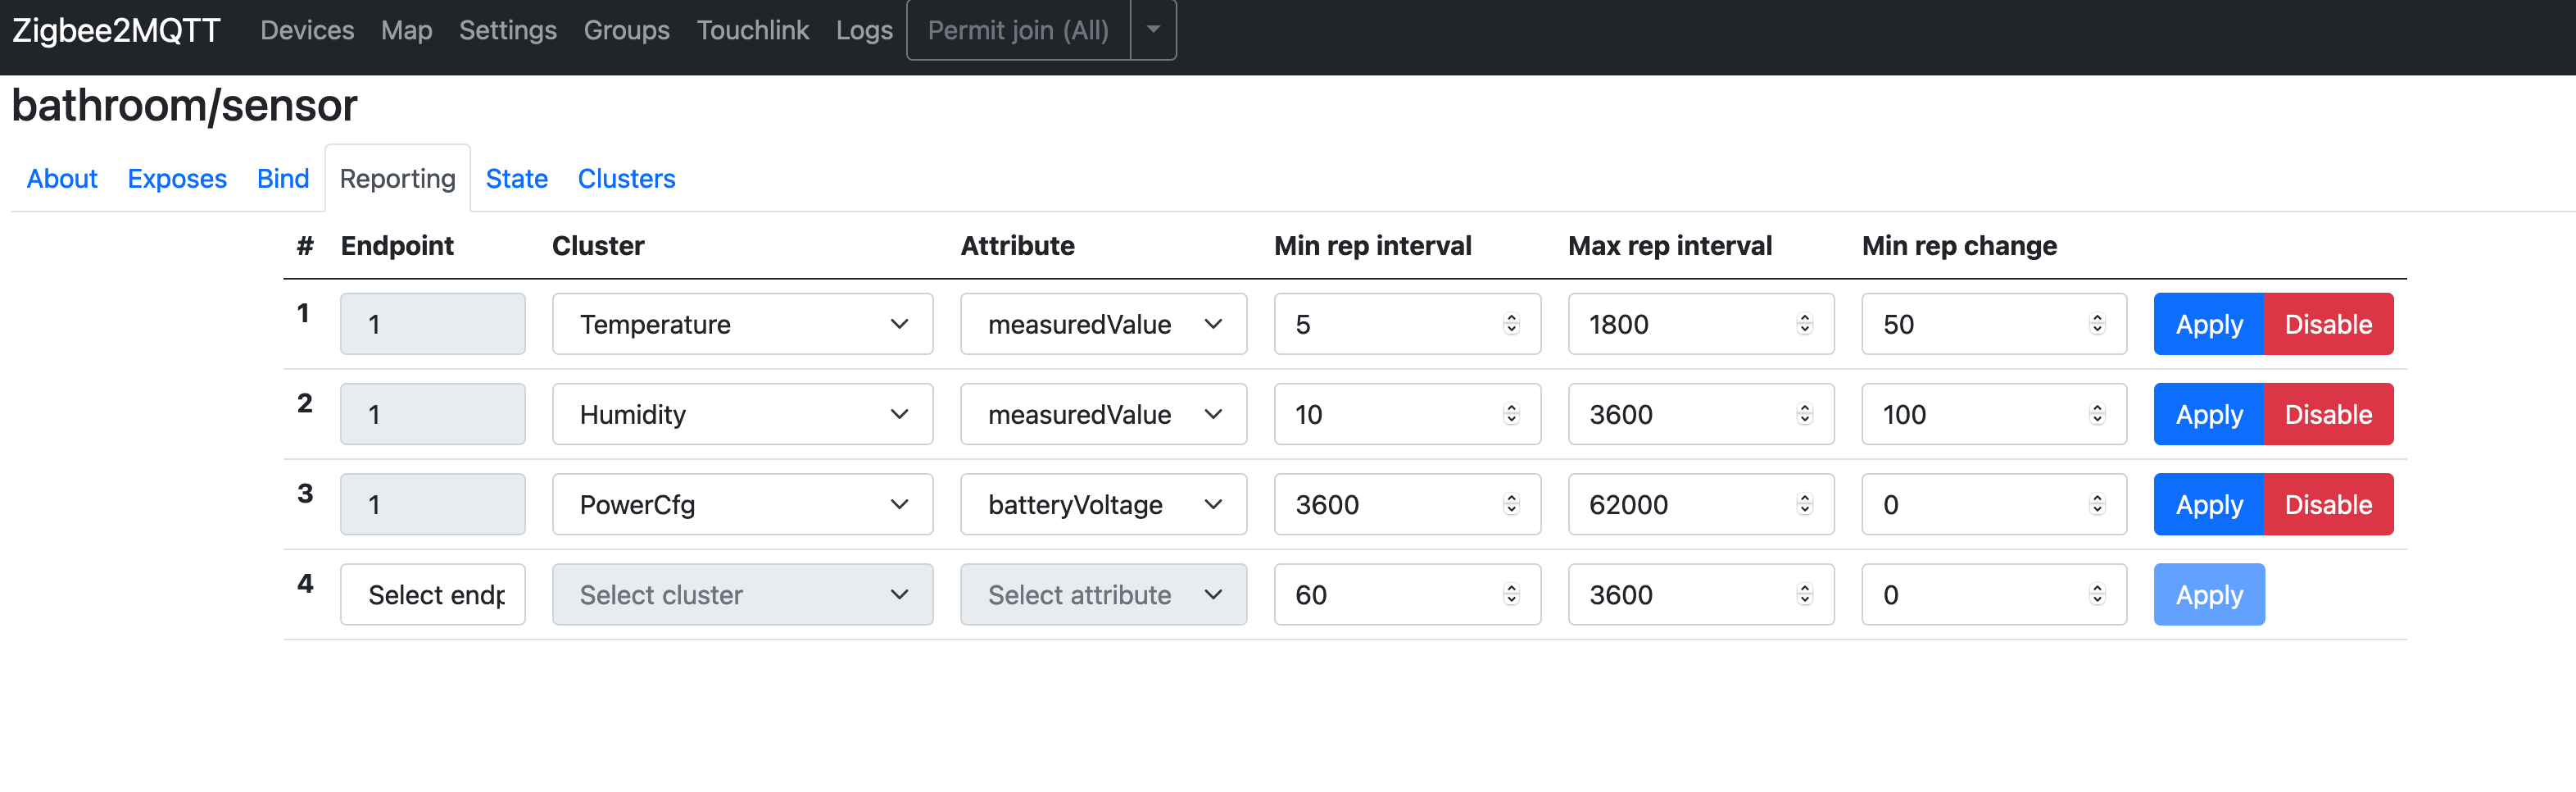Open Zigbee2MQTT Settings
The width and height of the screenshot is (2576, 792).
(x=507, y=30)
